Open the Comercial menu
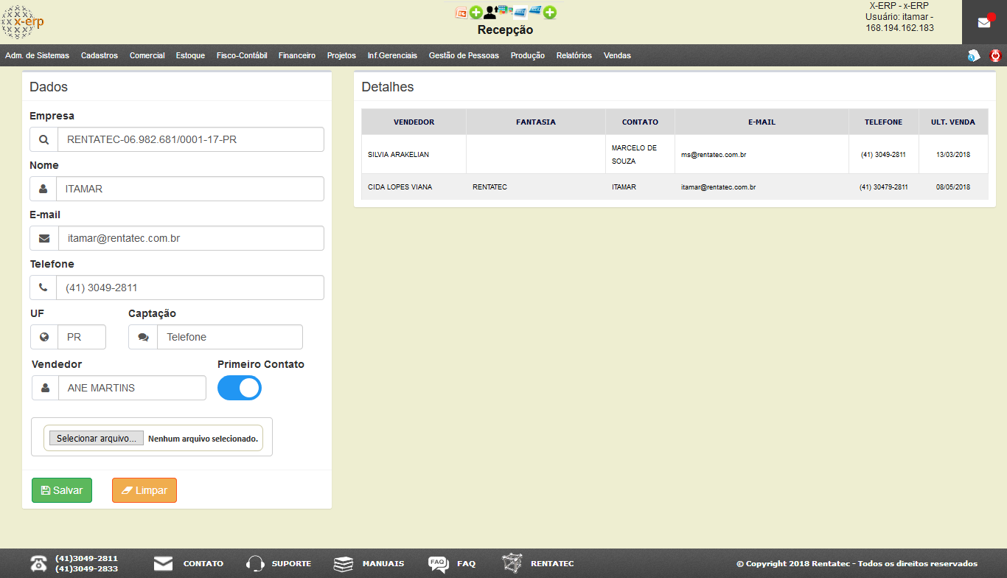Viewport: 1007px width, 578px height. 147,55
